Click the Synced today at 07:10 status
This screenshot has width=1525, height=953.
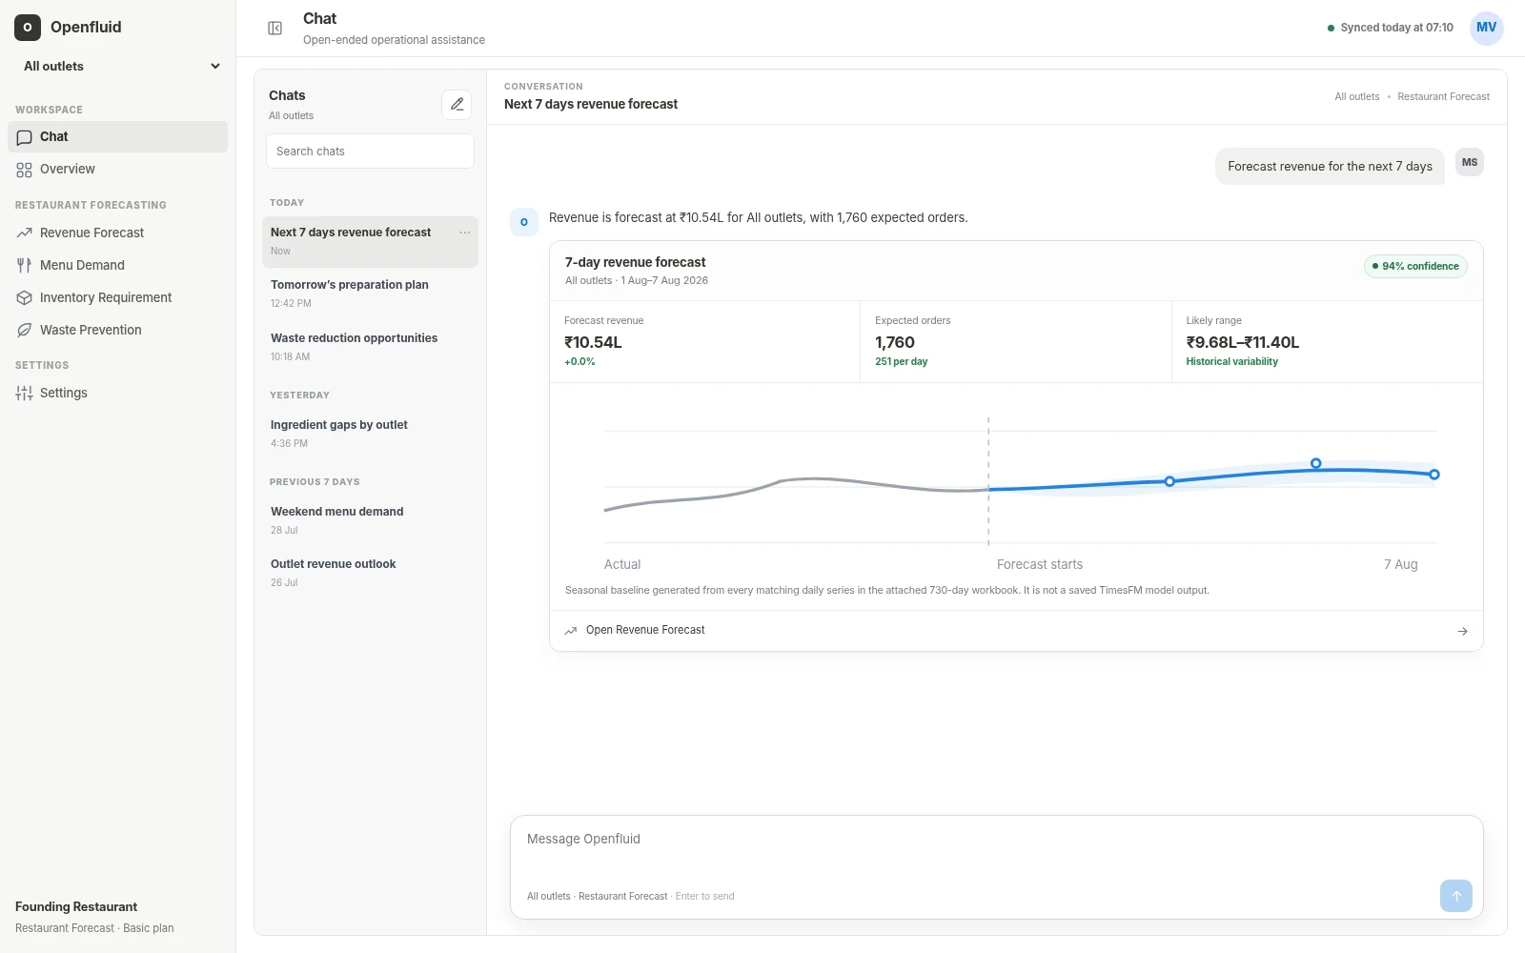(x=1390, y=28)
